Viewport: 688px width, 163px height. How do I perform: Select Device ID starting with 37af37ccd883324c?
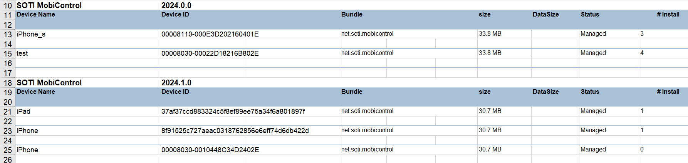pos(250,111)
